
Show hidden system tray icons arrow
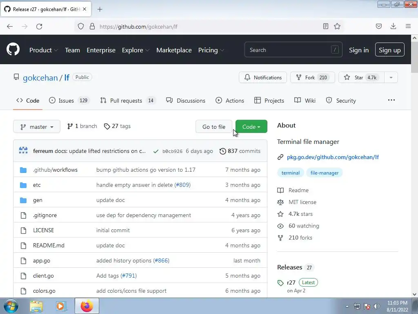coord(347,306)
